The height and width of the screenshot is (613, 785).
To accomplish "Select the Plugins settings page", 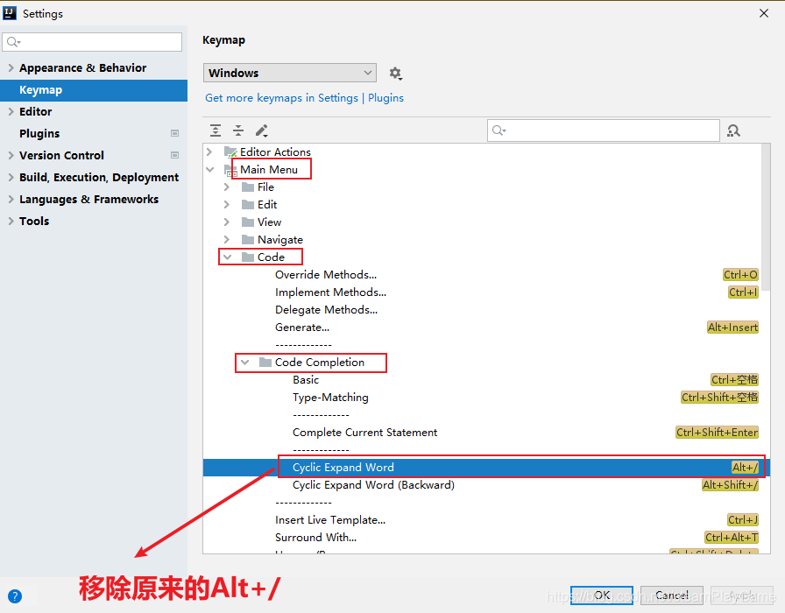I will tap(39, 134).
